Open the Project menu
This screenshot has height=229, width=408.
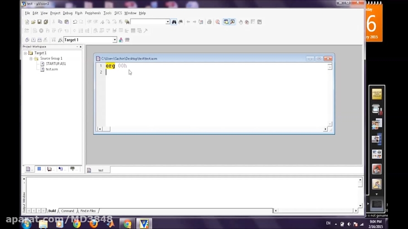[x=55, y=13]
